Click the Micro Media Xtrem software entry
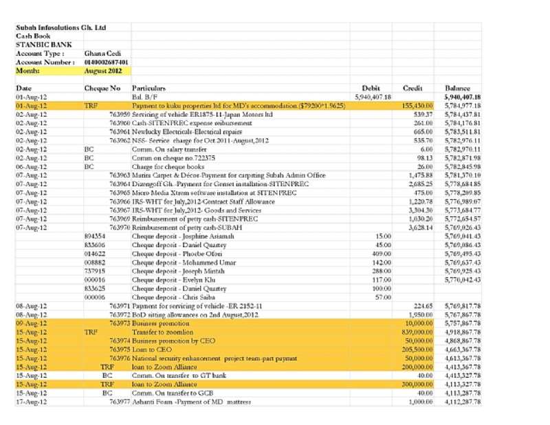Viewport: 550px width, 425px height. pyautogui.click(x=214, y=193)
